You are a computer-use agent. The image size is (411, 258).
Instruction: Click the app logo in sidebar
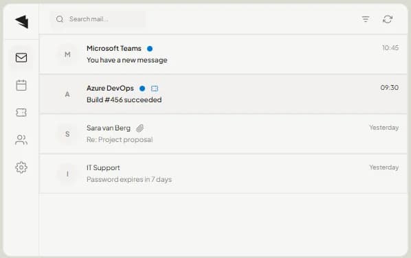pos(21,21)
